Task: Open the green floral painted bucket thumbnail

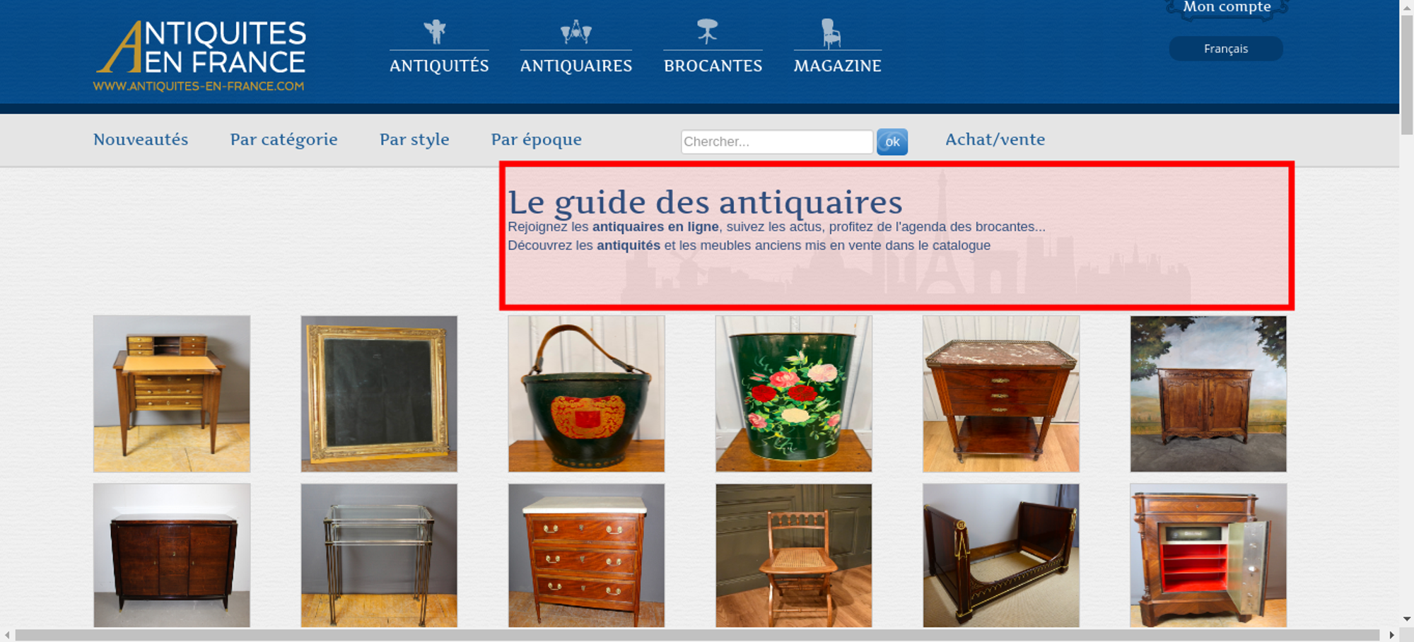Action: tap(793, 394)
